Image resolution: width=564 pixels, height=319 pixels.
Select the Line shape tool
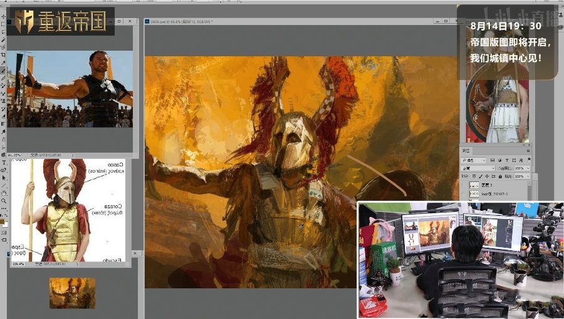[4, 186]
